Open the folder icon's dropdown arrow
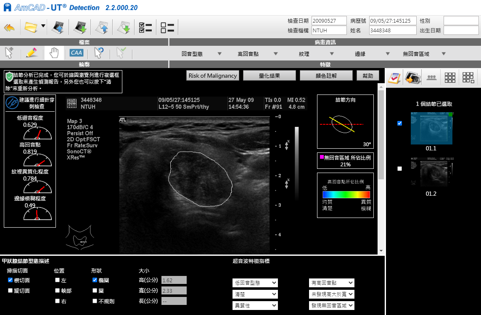The width and height of the screenshot is (481, 315). (x=43, y=27)
